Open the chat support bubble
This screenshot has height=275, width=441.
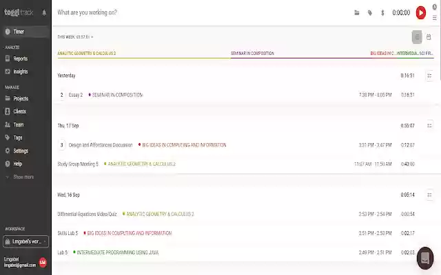coord(425,258)
